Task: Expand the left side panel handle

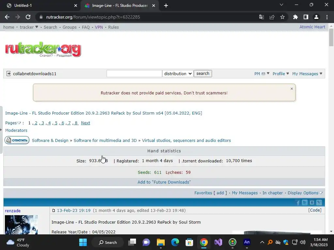Action: [x=1, y=130]
